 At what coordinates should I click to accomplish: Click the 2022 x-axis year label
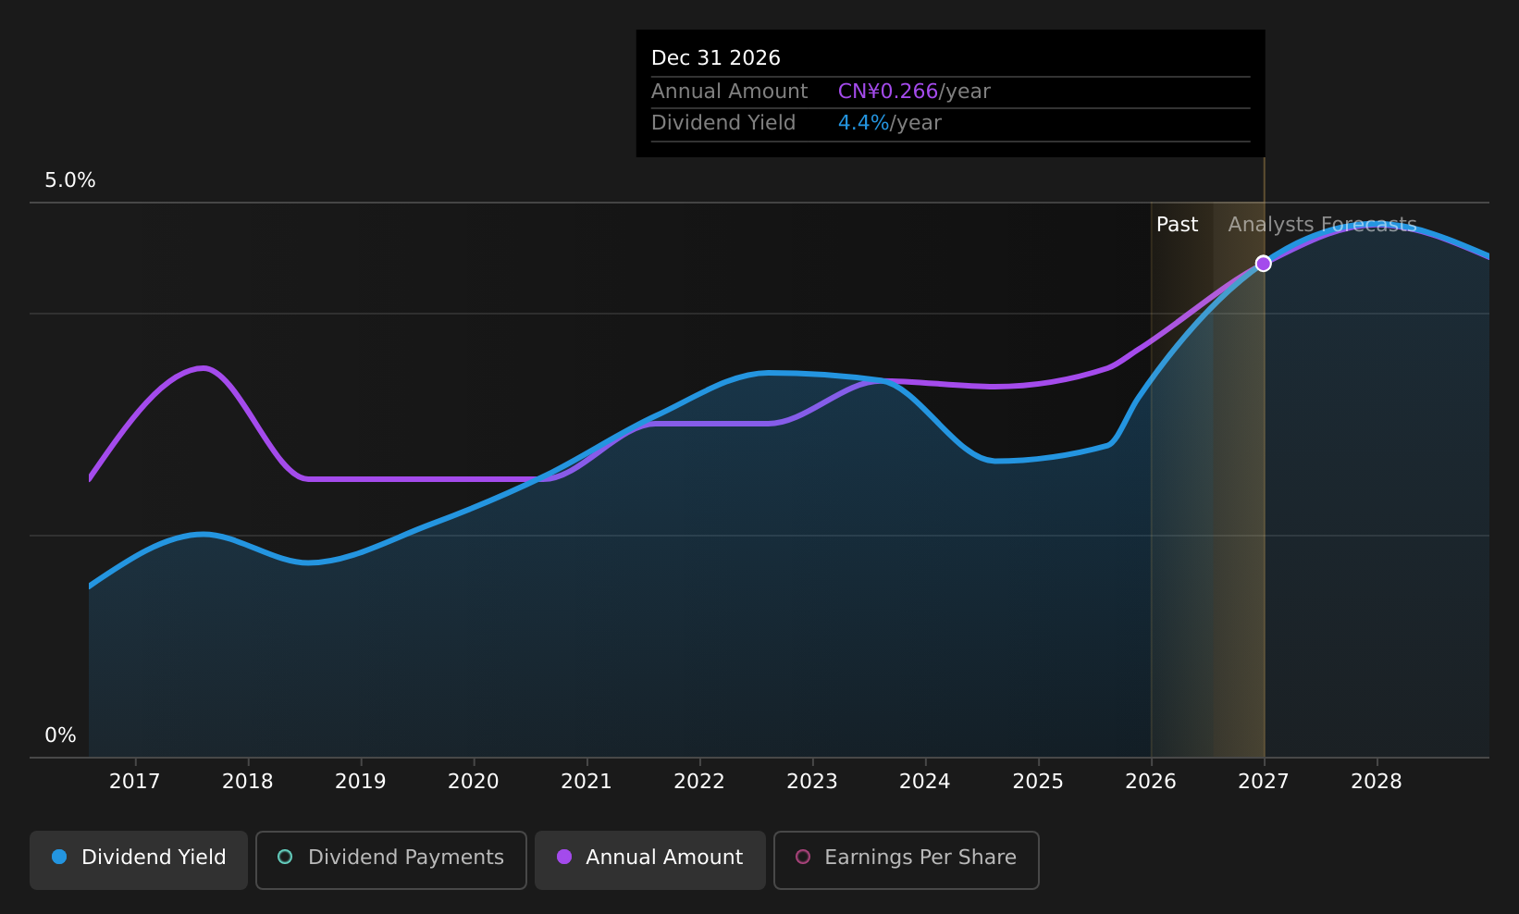pos(699,782)
